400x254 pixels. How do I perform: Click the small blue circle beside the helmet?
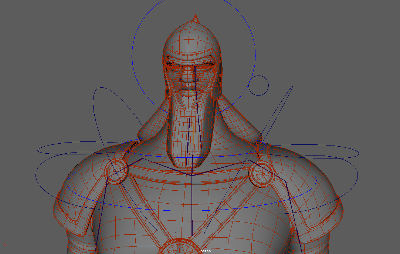pos(258,76)
